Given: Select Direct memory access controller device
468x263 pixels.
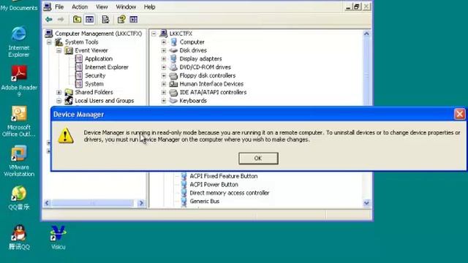Looking at the screenshot, I should pyautogui.click(x=229, y=193).
